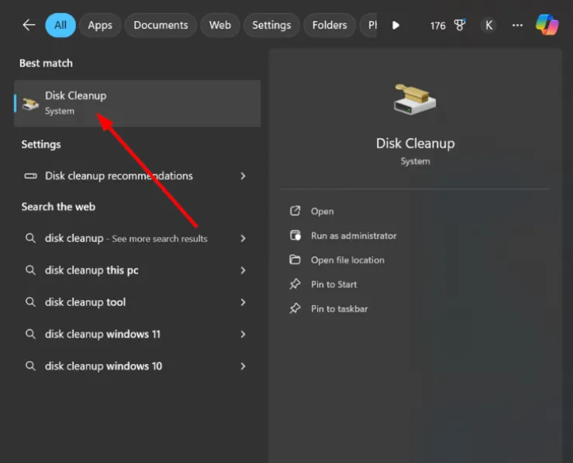Click search icon beside 'disk cleanup' web result
573x463 pixels.
pyautogui.click(x=30, y=238)
